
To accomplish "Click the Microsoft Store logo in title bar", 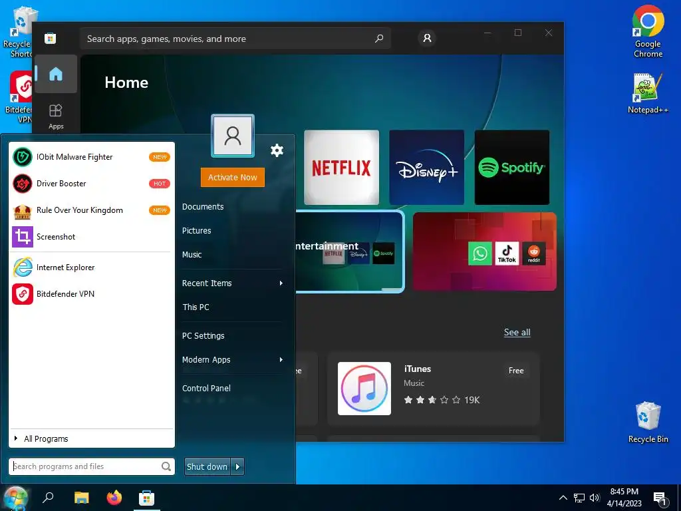I will [x=51, y=38].
